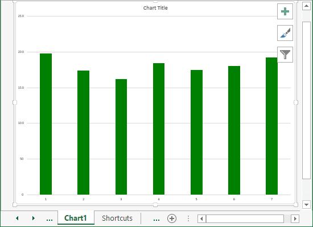Select the bar for category 5
The height and width of the screenshot is (227, 313).
click(x=196, y=132)
